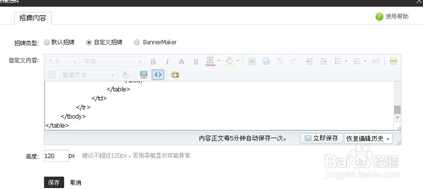
Task: Toggle the HTML source code view
Action: (158, 75)
